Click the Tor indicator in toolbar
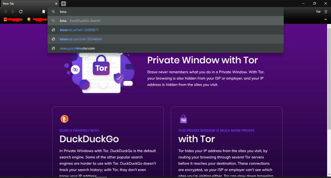 pyautogui.click(x=318, y=12)
